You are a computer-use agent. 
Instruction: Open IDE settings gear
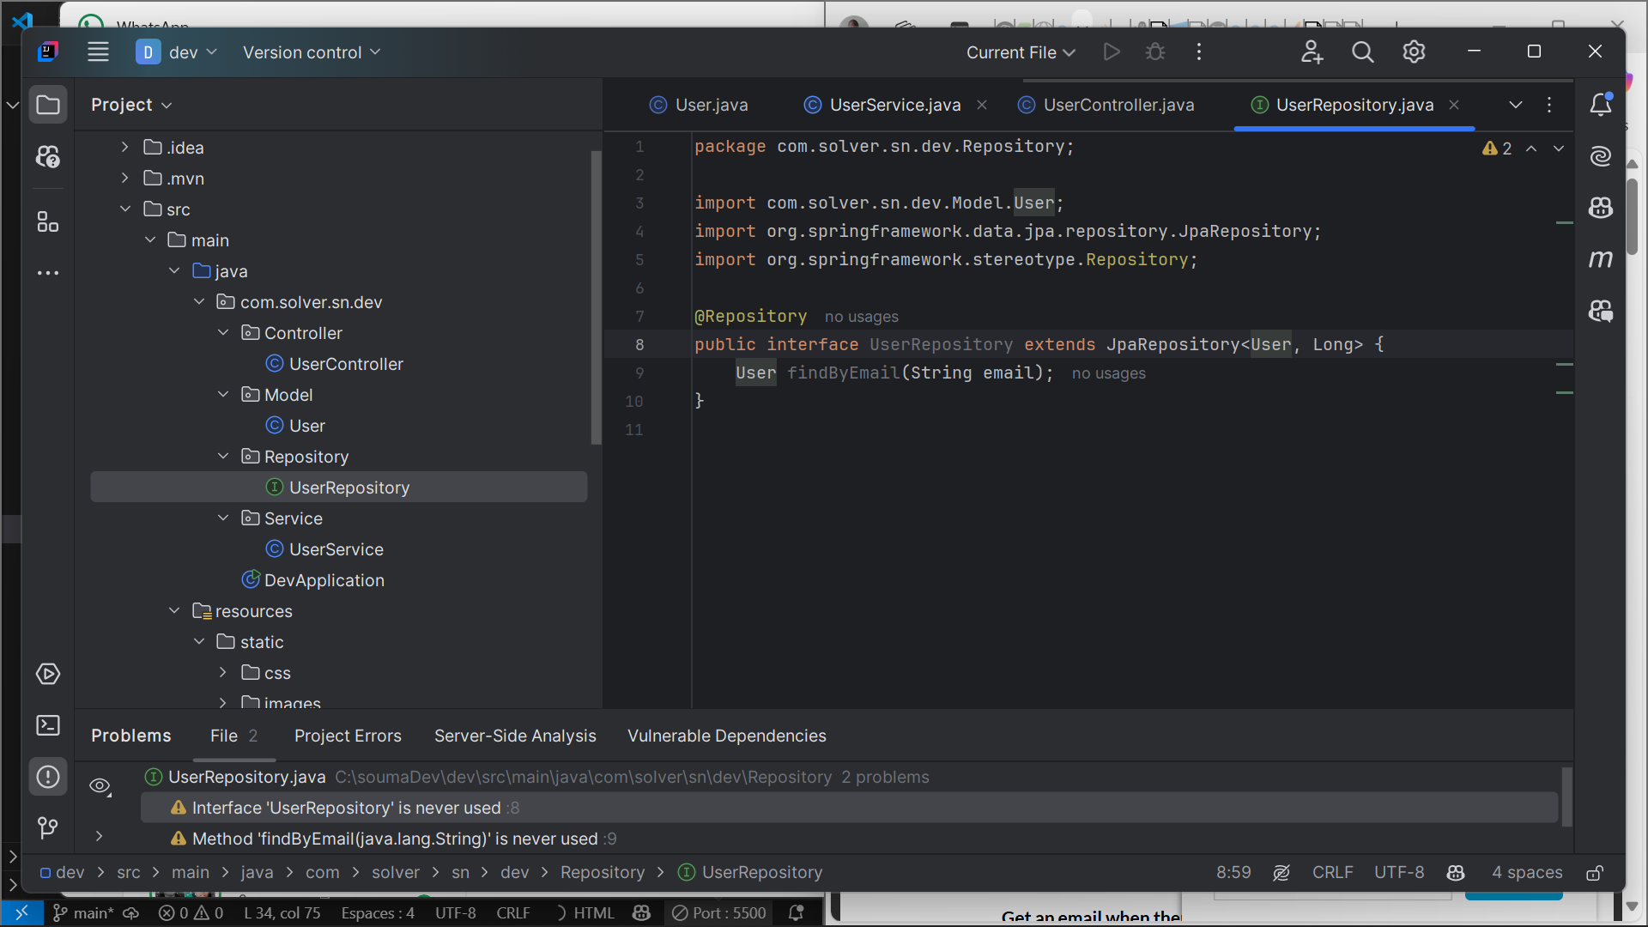pos(1414,52)
